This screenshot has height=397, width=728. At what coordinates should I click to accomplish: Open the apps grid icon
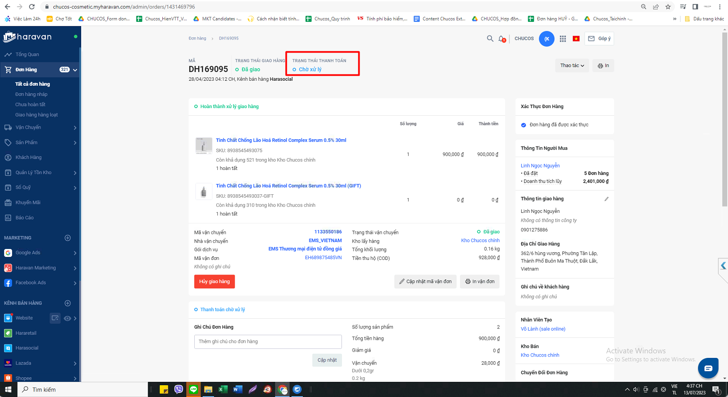tap(563, 39)
